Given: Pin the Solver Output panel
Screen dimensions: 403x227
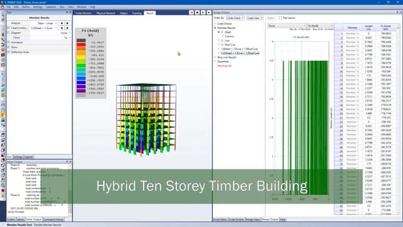Looking at the screenshot, I should [67, 161].
